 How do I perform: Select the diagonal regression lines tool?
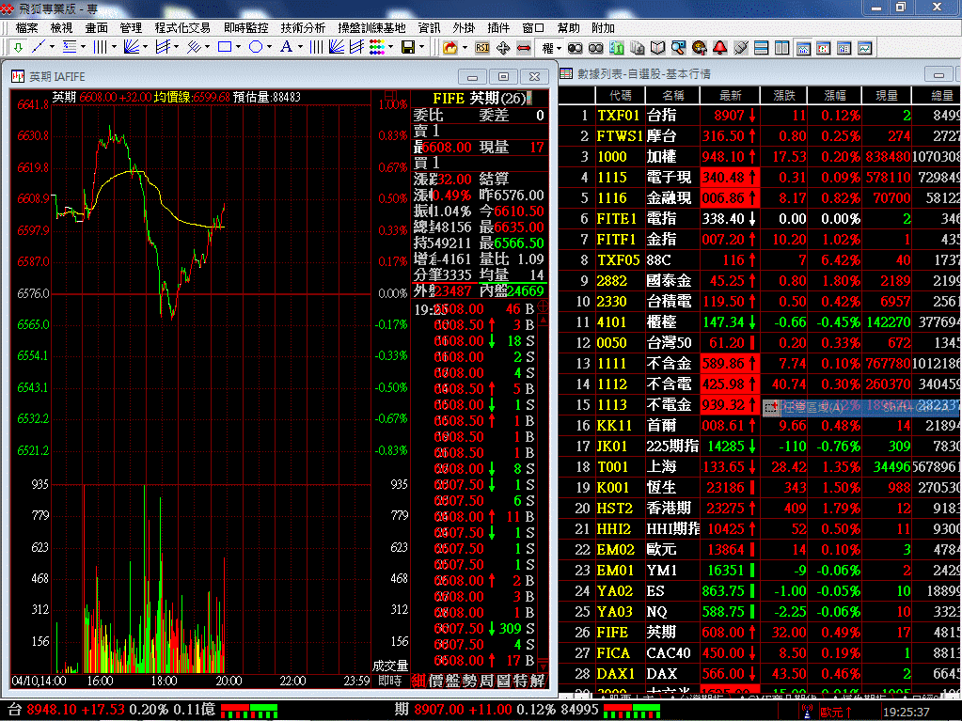[194, 47]
